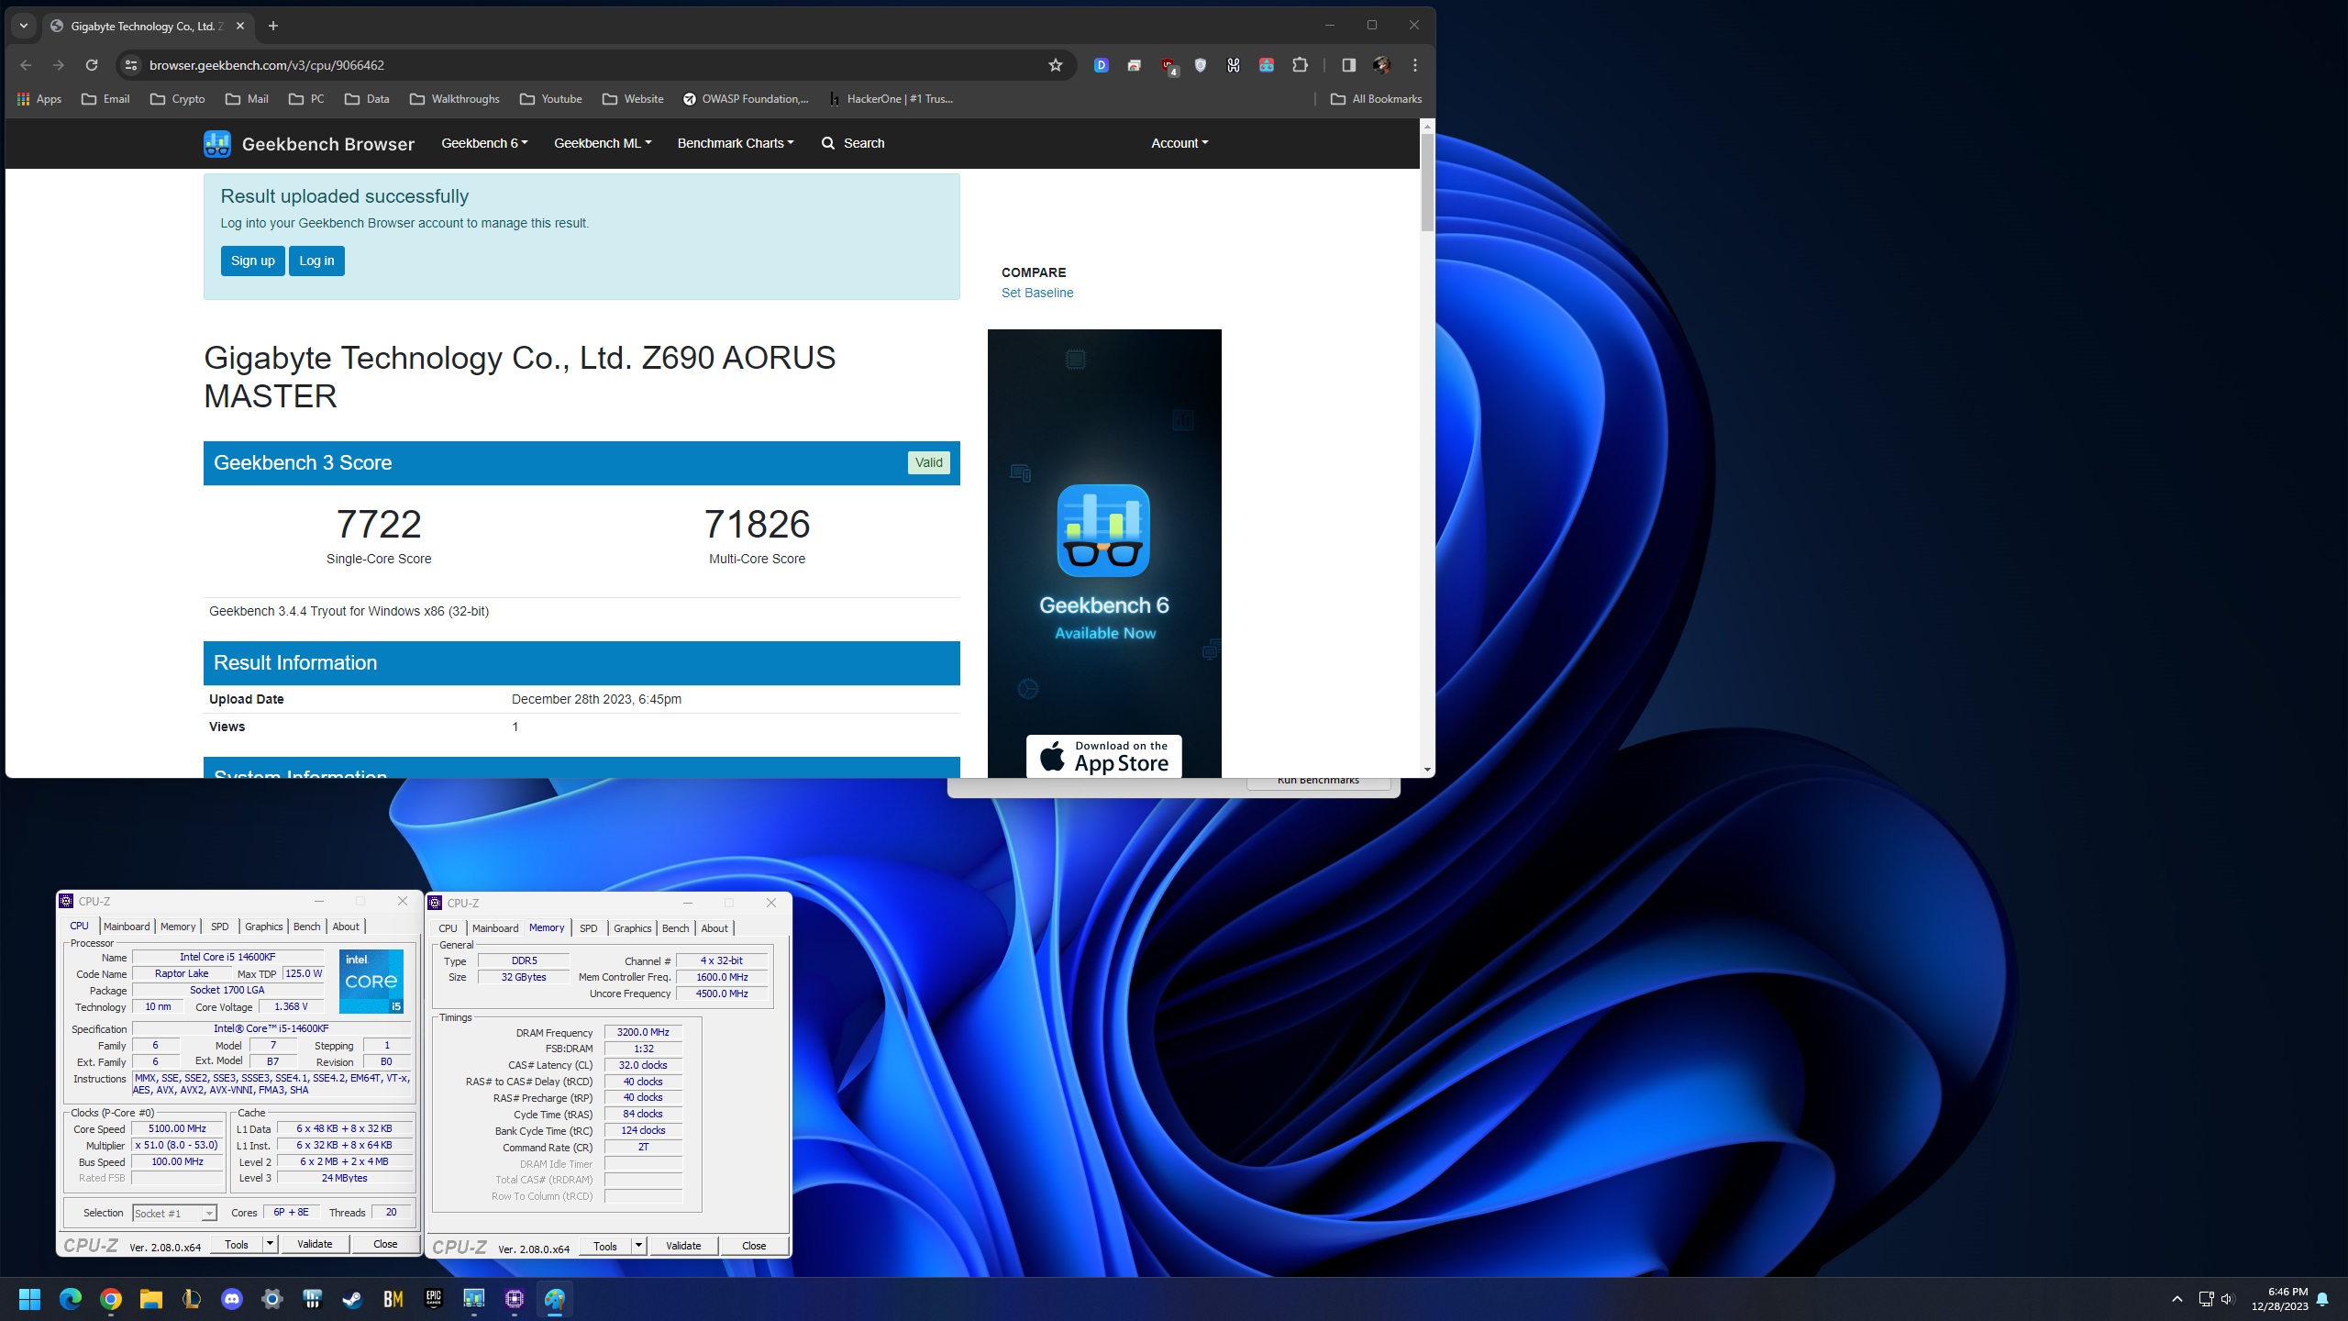This screenshot has height=1321, width=2348.
Task: Open Epic Games Launcher from taskbar
Action: (434, 1299)
